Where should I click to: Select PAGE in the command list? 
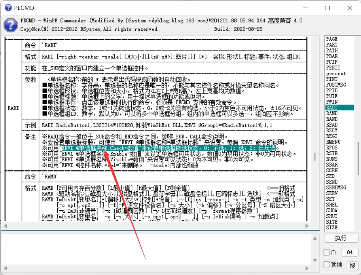point(332,39)
